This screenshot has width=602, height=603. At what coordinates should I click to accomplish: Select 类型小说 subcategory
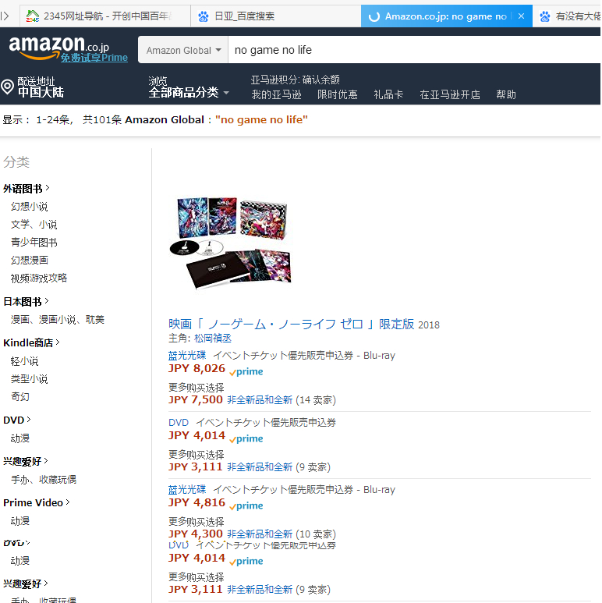coord(29,379)
